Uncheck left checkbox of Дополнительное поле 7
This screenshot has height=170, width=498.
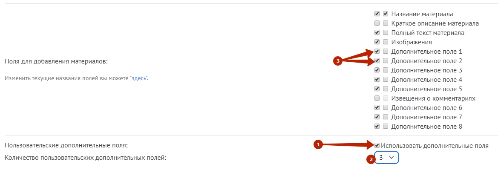pos(377,117)
